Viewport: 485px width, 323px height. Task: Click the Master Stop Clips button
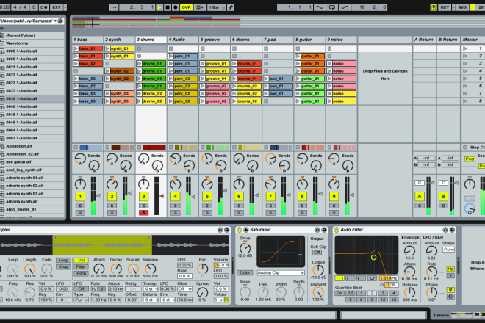click(465, 148)
